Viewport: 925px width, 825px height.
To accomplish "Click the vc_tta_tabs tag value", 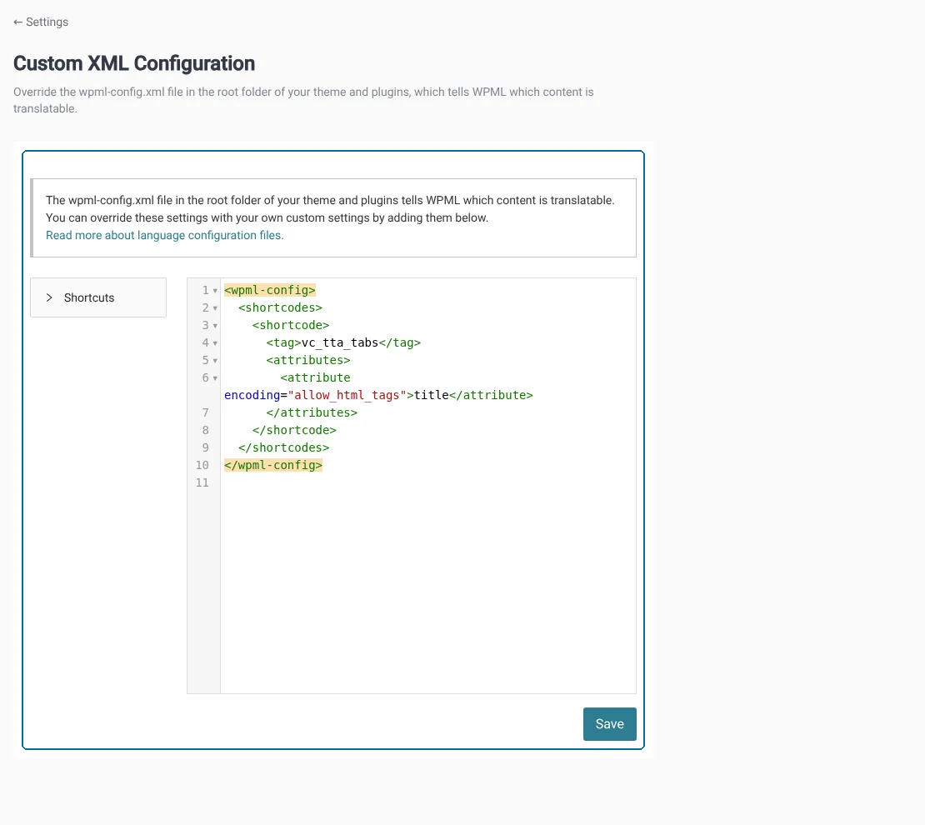I will [340, 342].
